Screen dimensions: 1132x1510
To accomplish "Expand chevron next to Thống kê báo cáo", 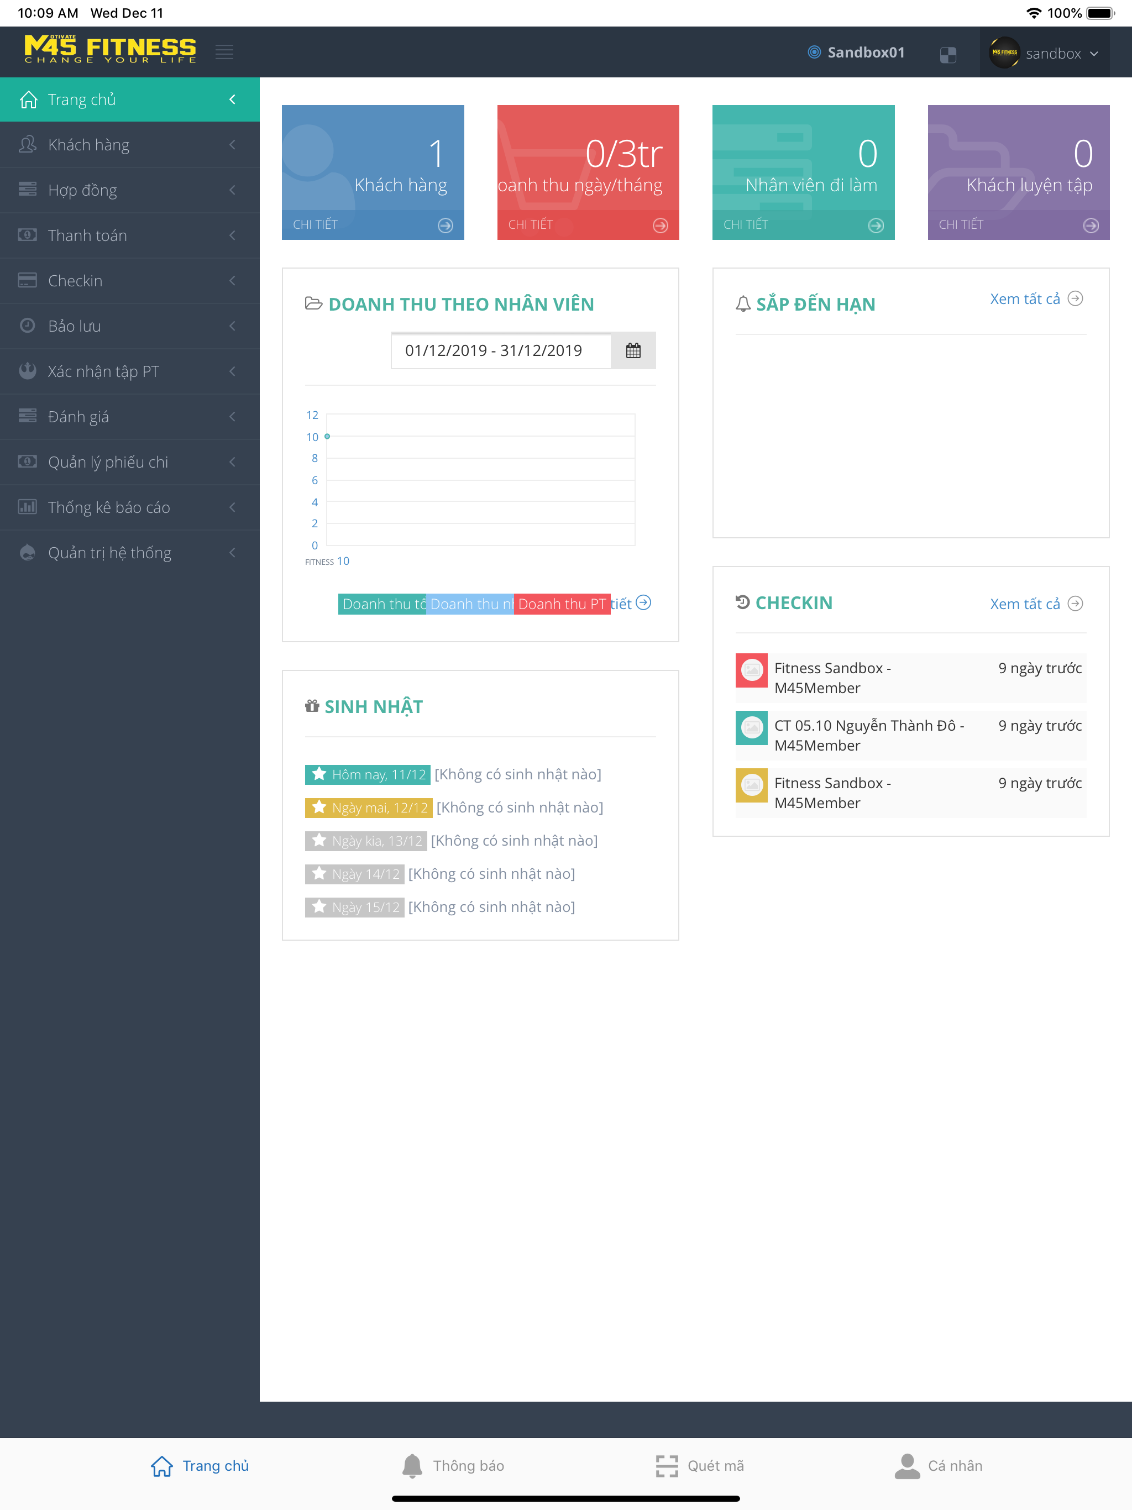I will (x=232, y=507).
